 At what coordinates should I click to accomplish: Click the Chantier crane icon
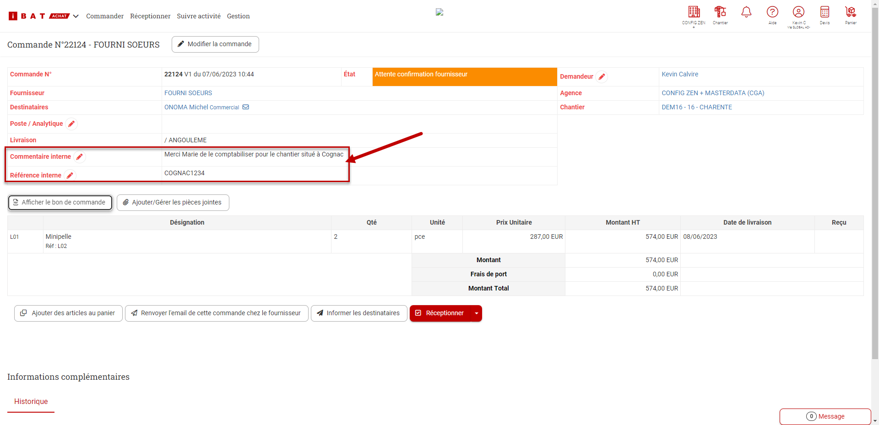[720, 12]
